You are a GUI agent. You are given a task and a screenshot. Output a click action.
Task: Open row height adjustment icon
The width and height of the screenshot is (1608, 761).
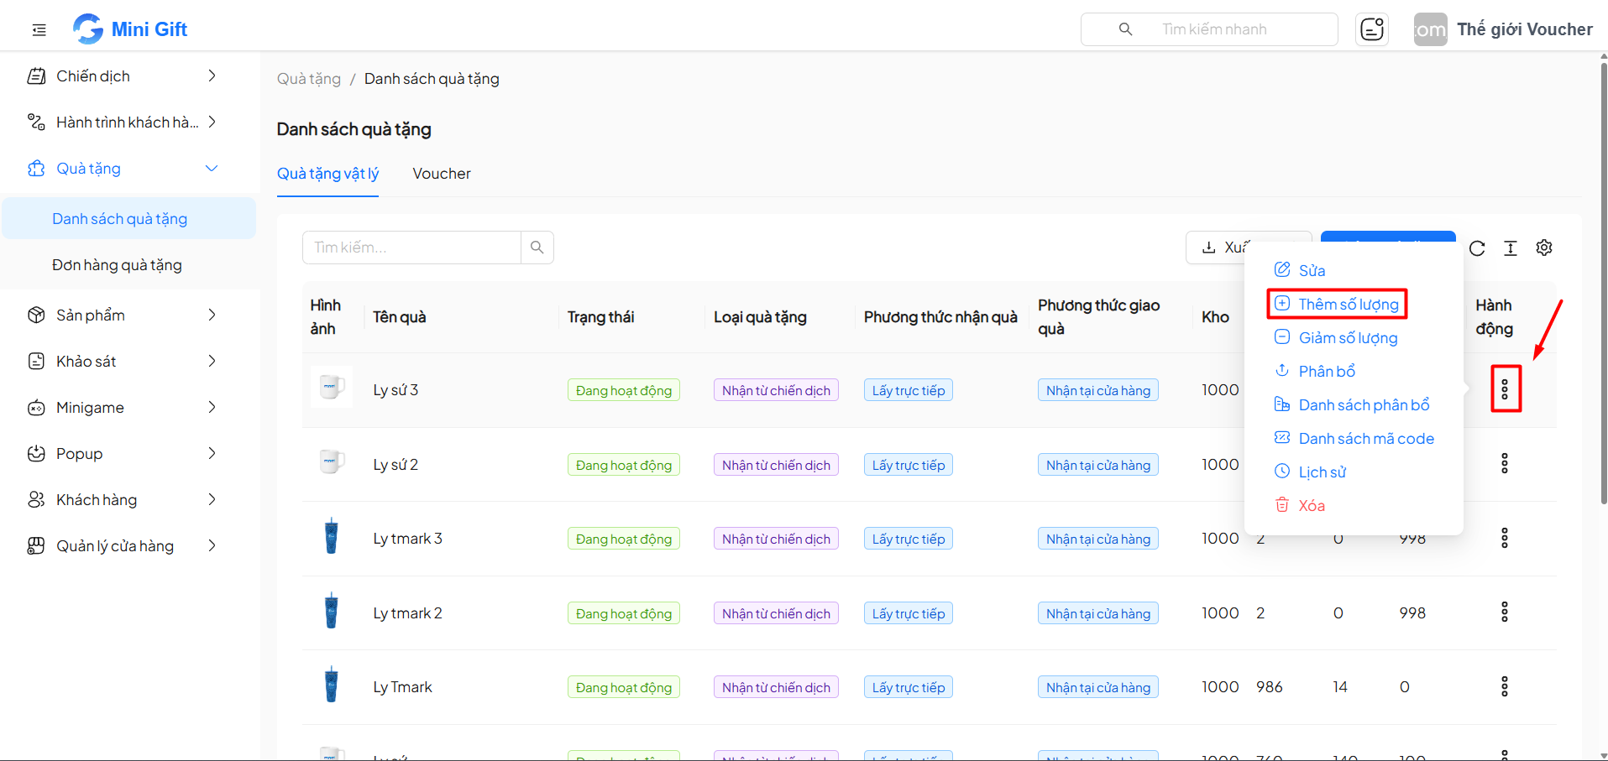[1511, 248]
